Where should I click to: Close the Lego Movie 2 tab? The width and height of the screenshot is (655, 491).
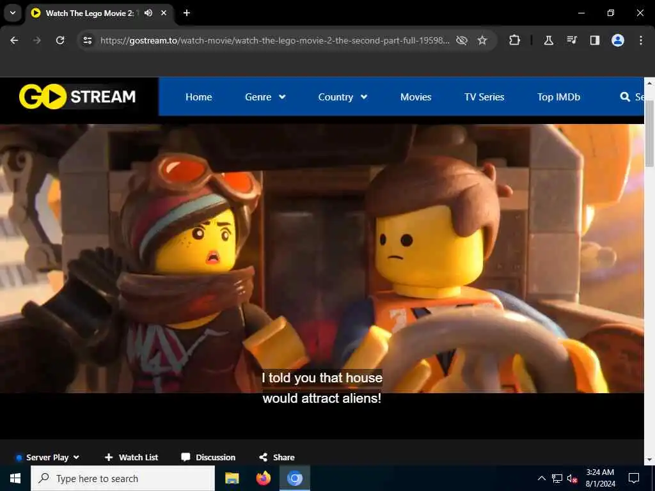pyautogui.click(x=164, y=13)
